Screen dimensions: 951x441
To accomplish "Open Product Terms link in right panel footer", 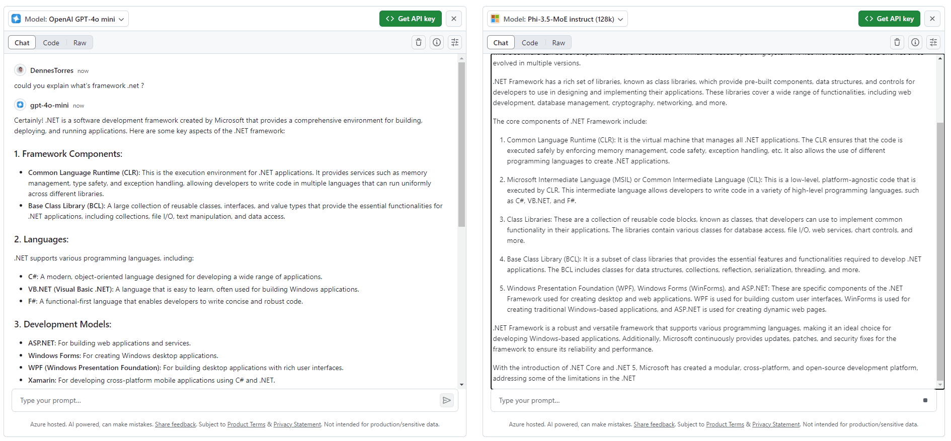I will coord(725,424).
